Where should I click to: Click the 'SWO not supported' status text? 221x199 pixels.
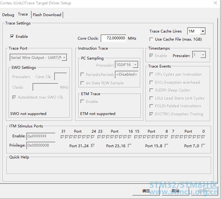coord(28,114)
